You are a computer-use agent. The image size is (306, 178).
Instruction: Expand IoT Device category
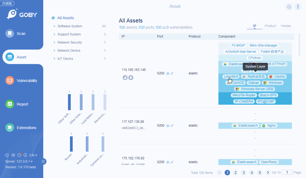[54, 59]
